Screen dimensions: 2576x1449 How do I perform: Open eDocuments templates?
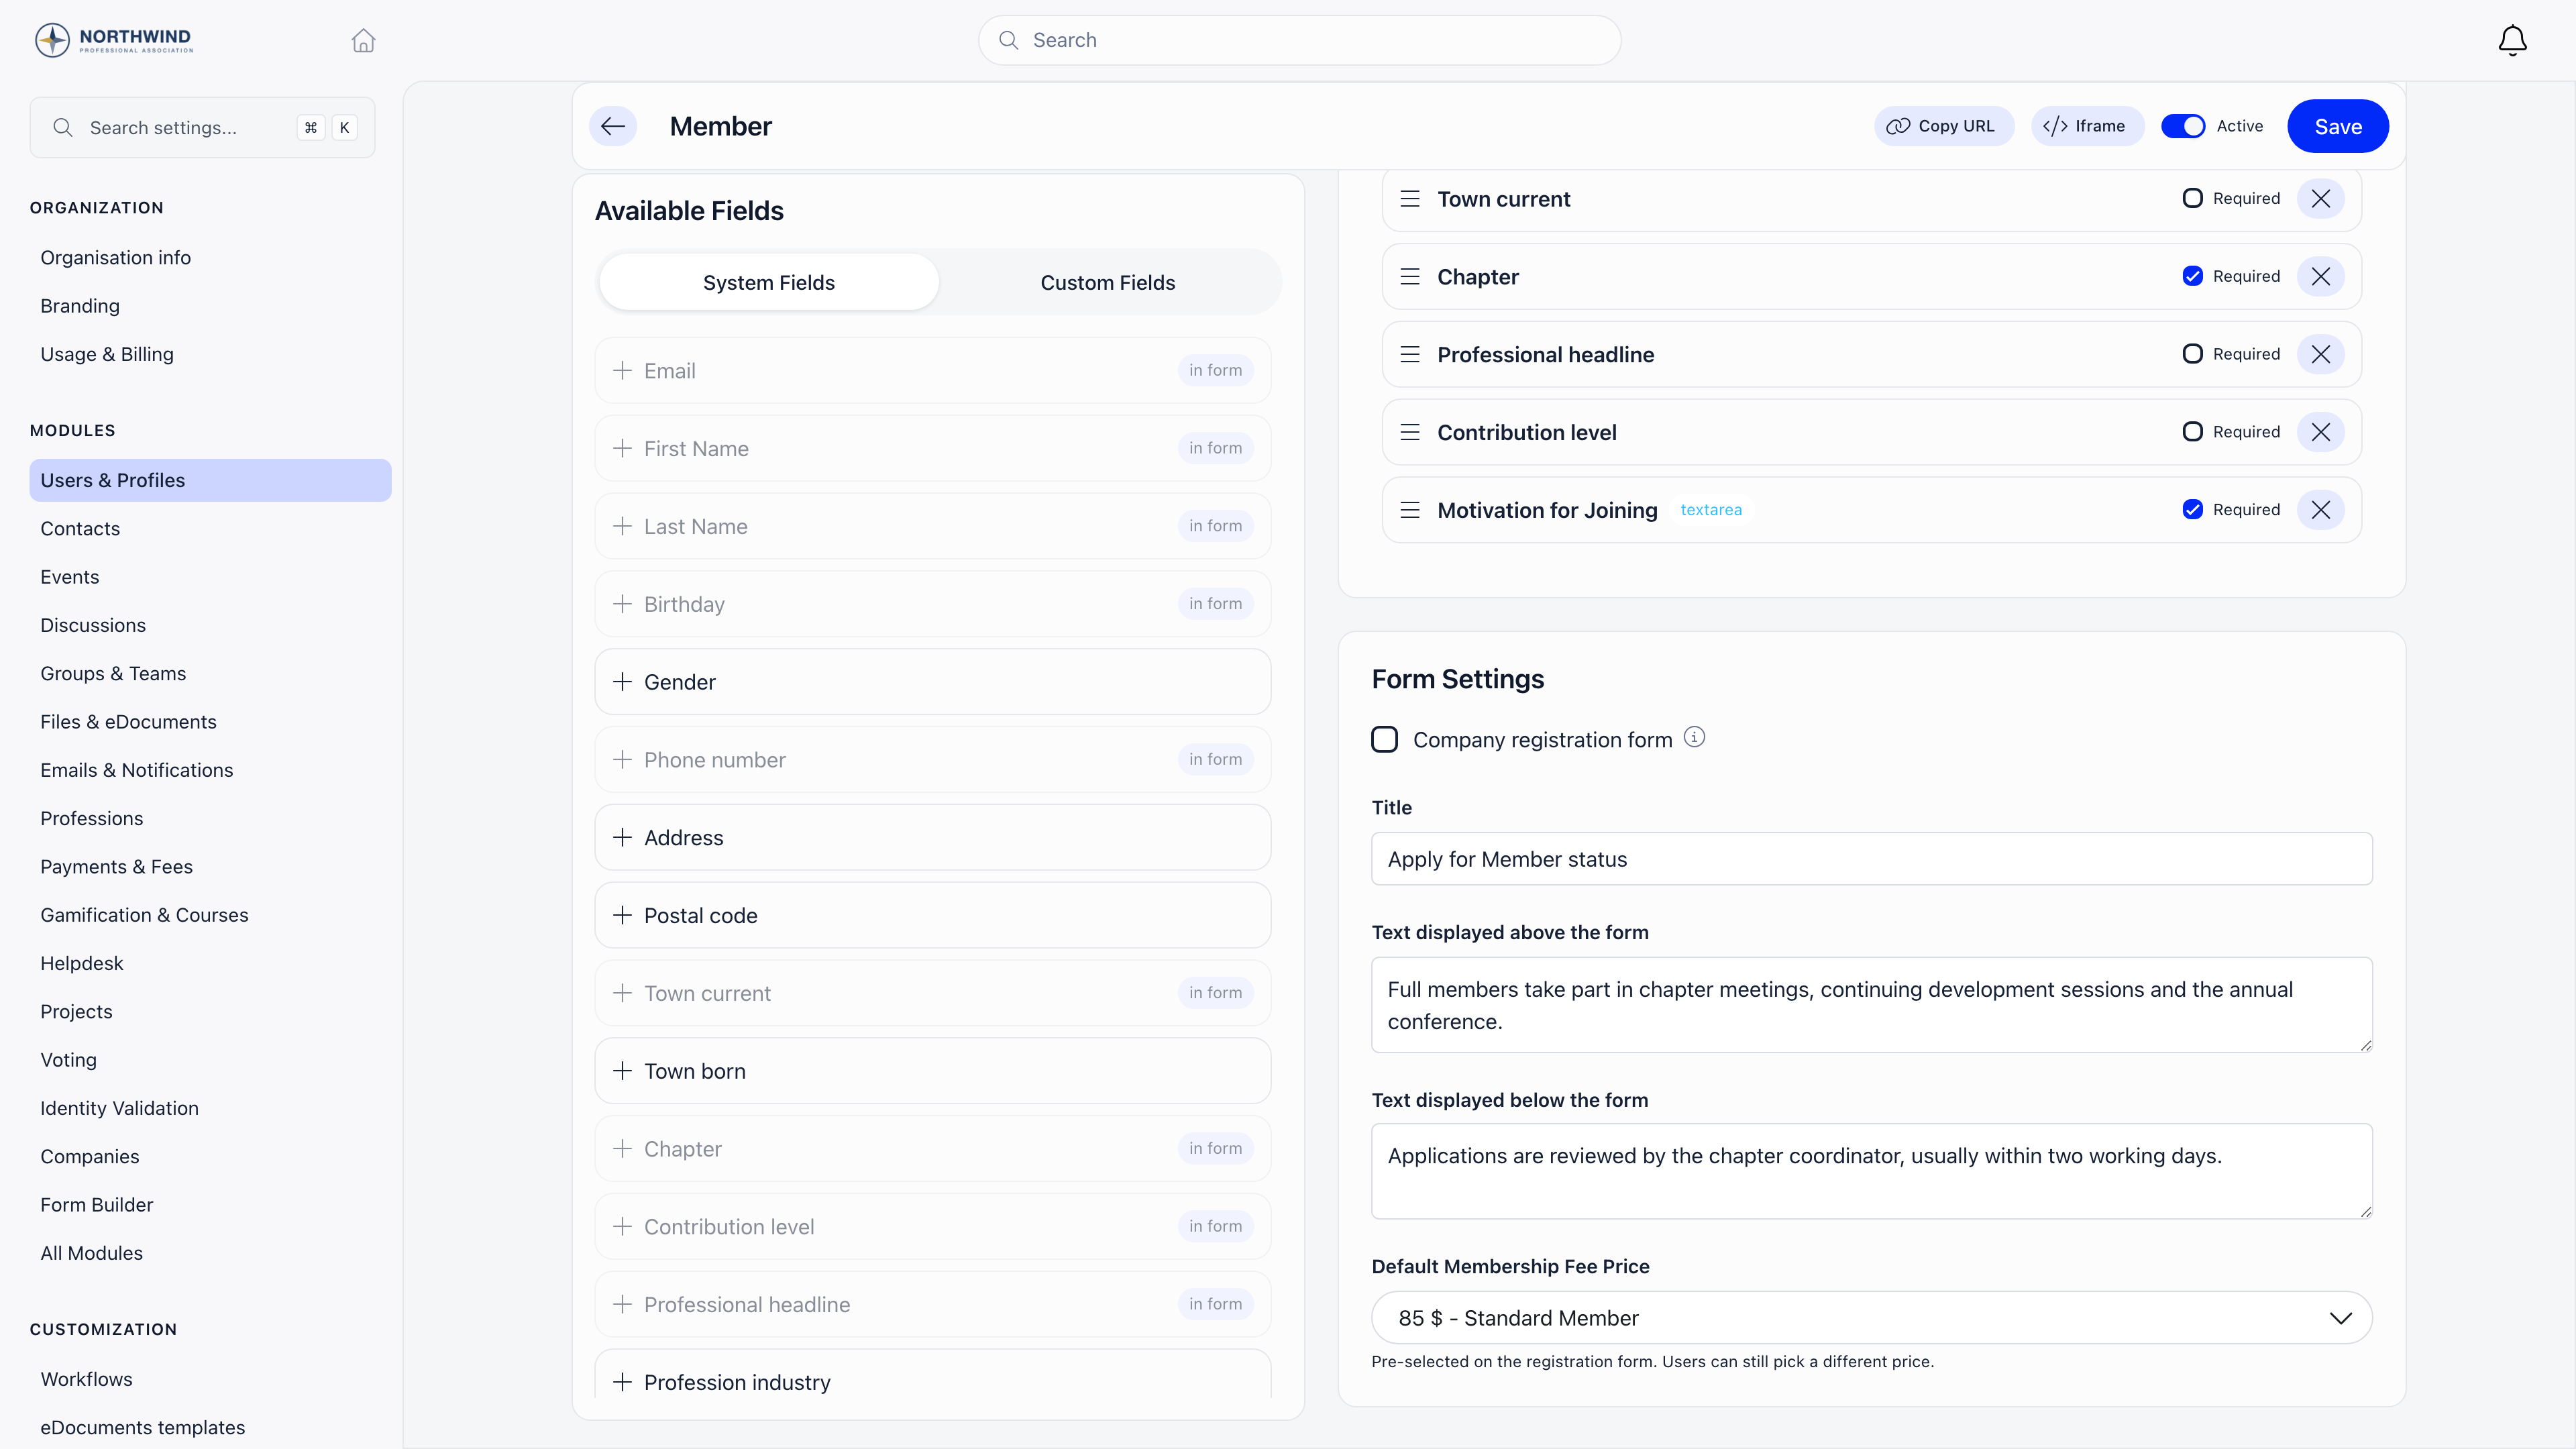pos(142,1427)
